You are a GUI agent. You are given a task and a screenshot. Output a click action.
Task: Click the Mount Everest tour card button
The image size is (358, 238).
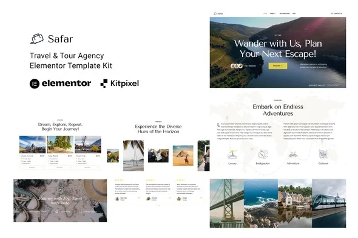point(32,168)
